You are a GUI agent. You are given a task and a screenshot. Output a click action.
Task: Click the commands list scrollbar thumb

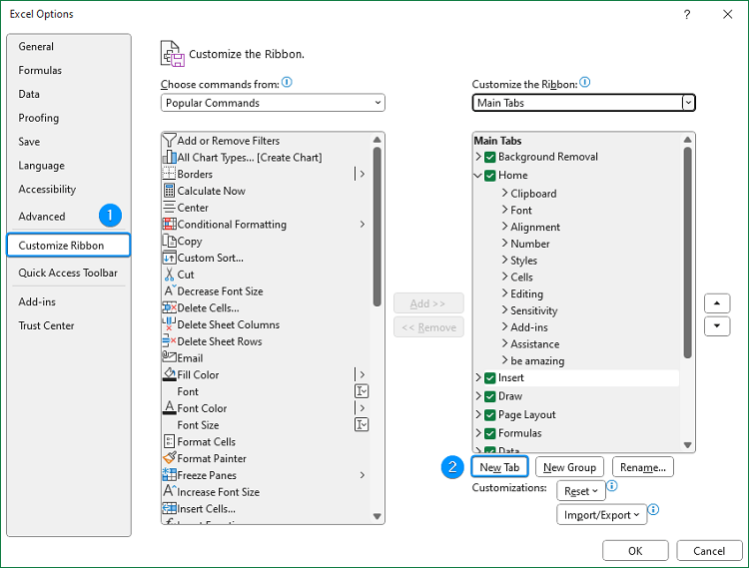[376, 227]
